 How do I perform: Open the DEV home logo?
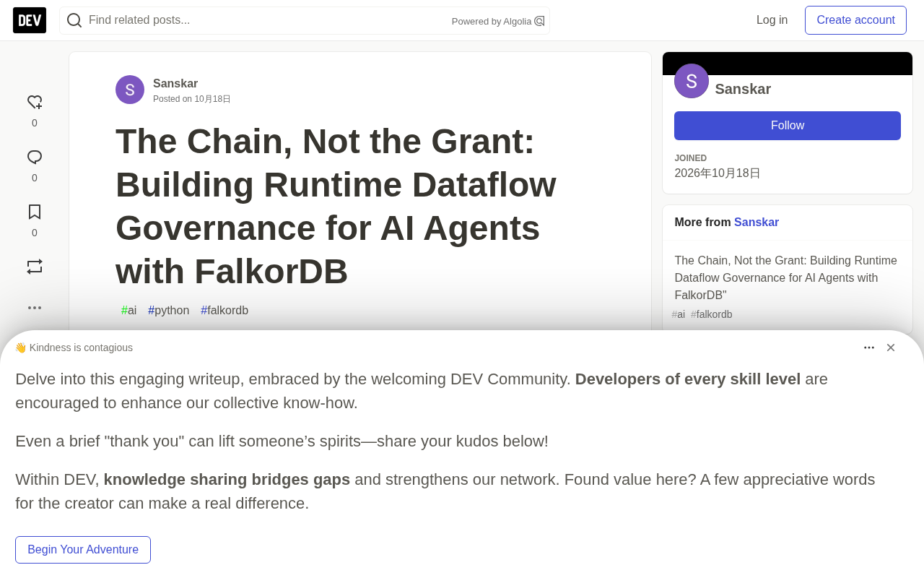[x=30, y=20]
